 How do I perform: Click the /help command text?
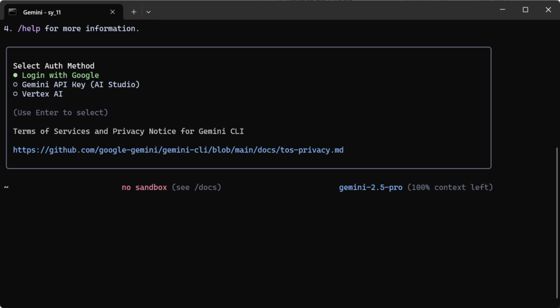tap(29, 28)
